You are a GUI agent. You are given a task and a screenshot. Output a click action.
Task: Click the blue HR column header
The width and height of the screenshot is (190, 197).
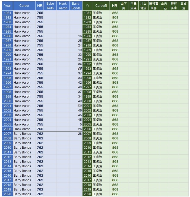40,6
